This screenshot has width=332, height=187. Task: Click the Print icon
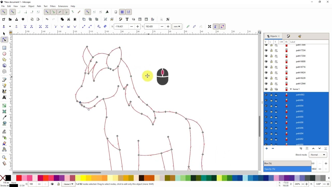pos(23,19)
